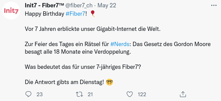Click the retweet count 21
Image resolution: width=221 pixels, height=101 pixels.
click(x=90, y=94)
